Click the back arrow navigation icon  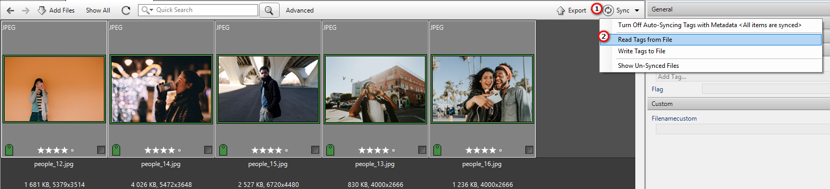point(10,10)
